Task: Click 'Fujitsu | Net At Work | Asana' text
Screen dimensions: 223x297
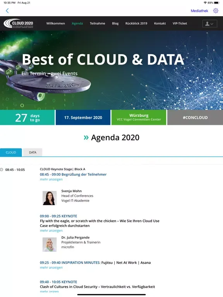Action: point(126,263)
